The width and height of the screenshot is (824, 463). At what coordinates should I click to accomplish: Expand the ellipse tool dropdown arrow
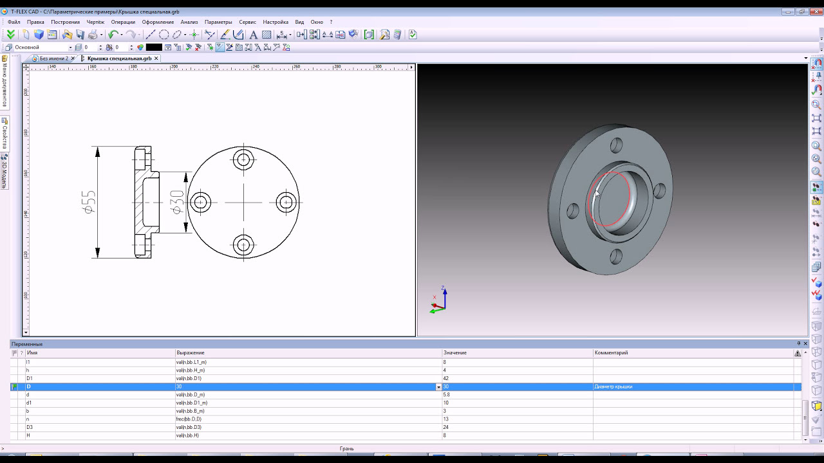tap(185, 35)
